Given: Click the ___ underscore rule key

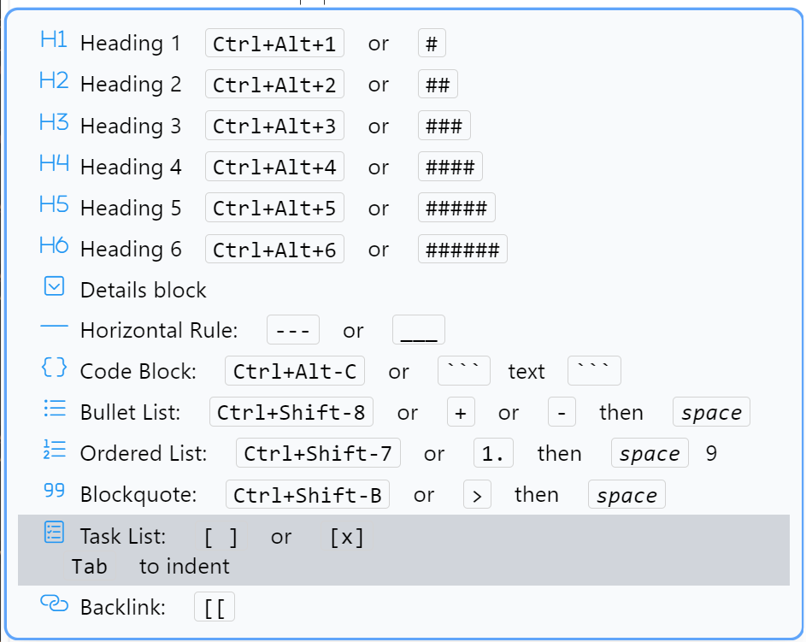Looking at the screenshot, I should pos(419,330).
